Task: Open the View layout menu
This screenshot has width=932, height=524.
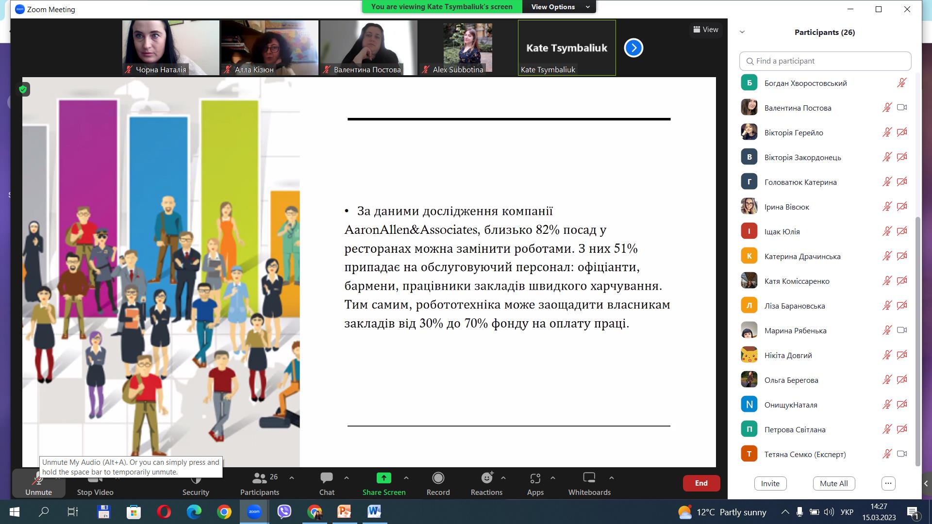Action: click(x=706, y=30)
